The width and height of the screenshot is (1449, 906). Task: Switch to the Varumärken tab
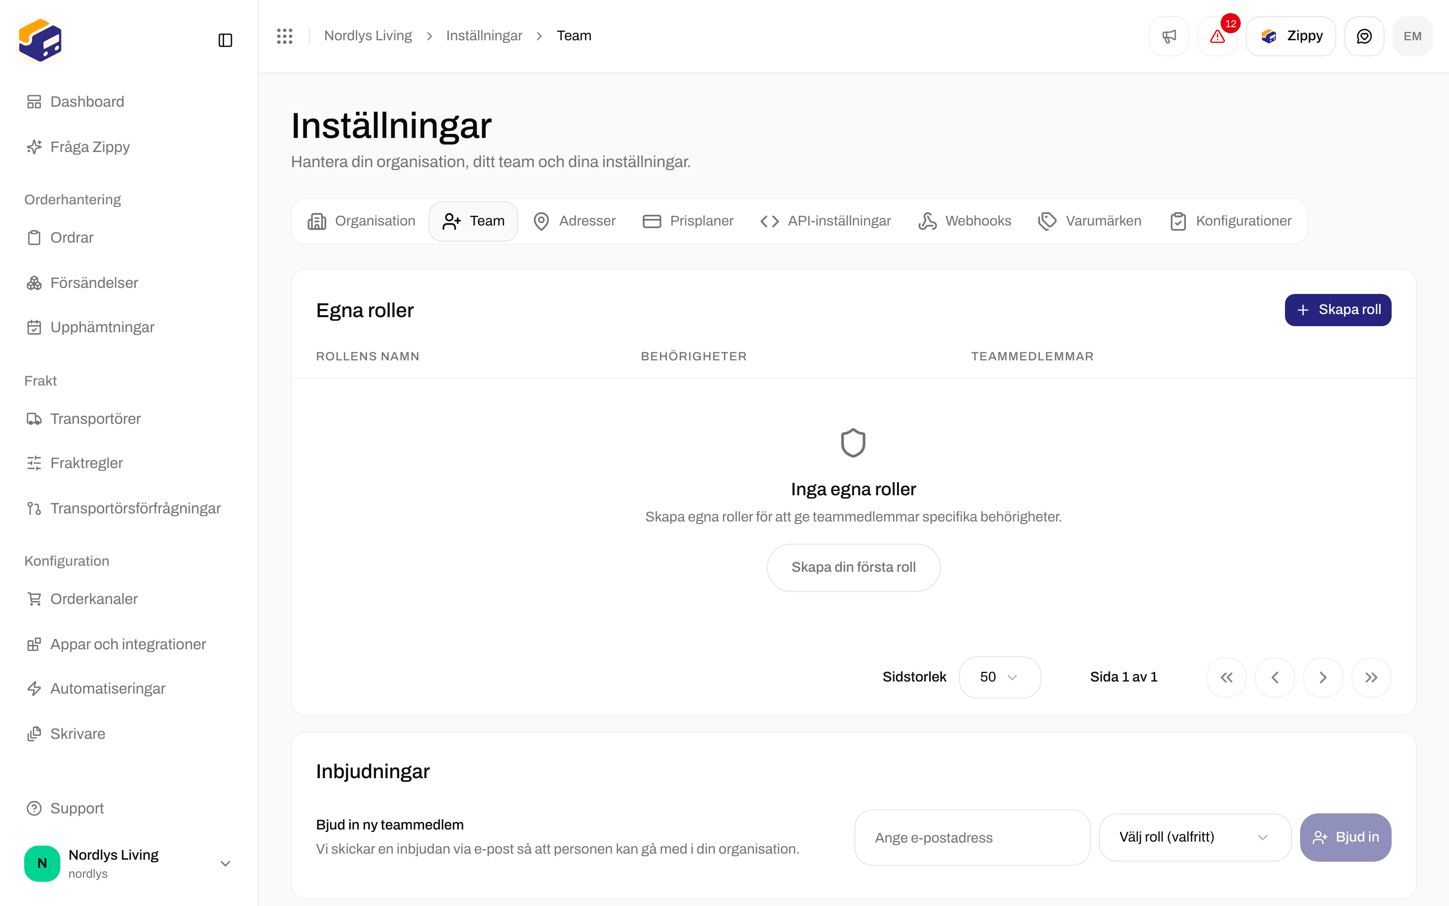coord(1090,221)
